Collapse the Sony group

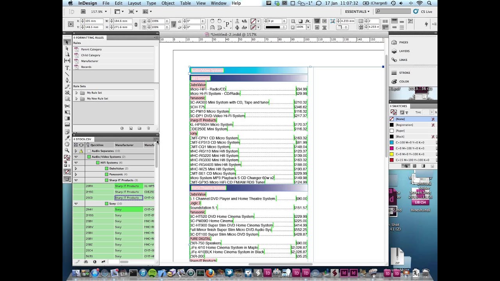click(x=76, y=203)
